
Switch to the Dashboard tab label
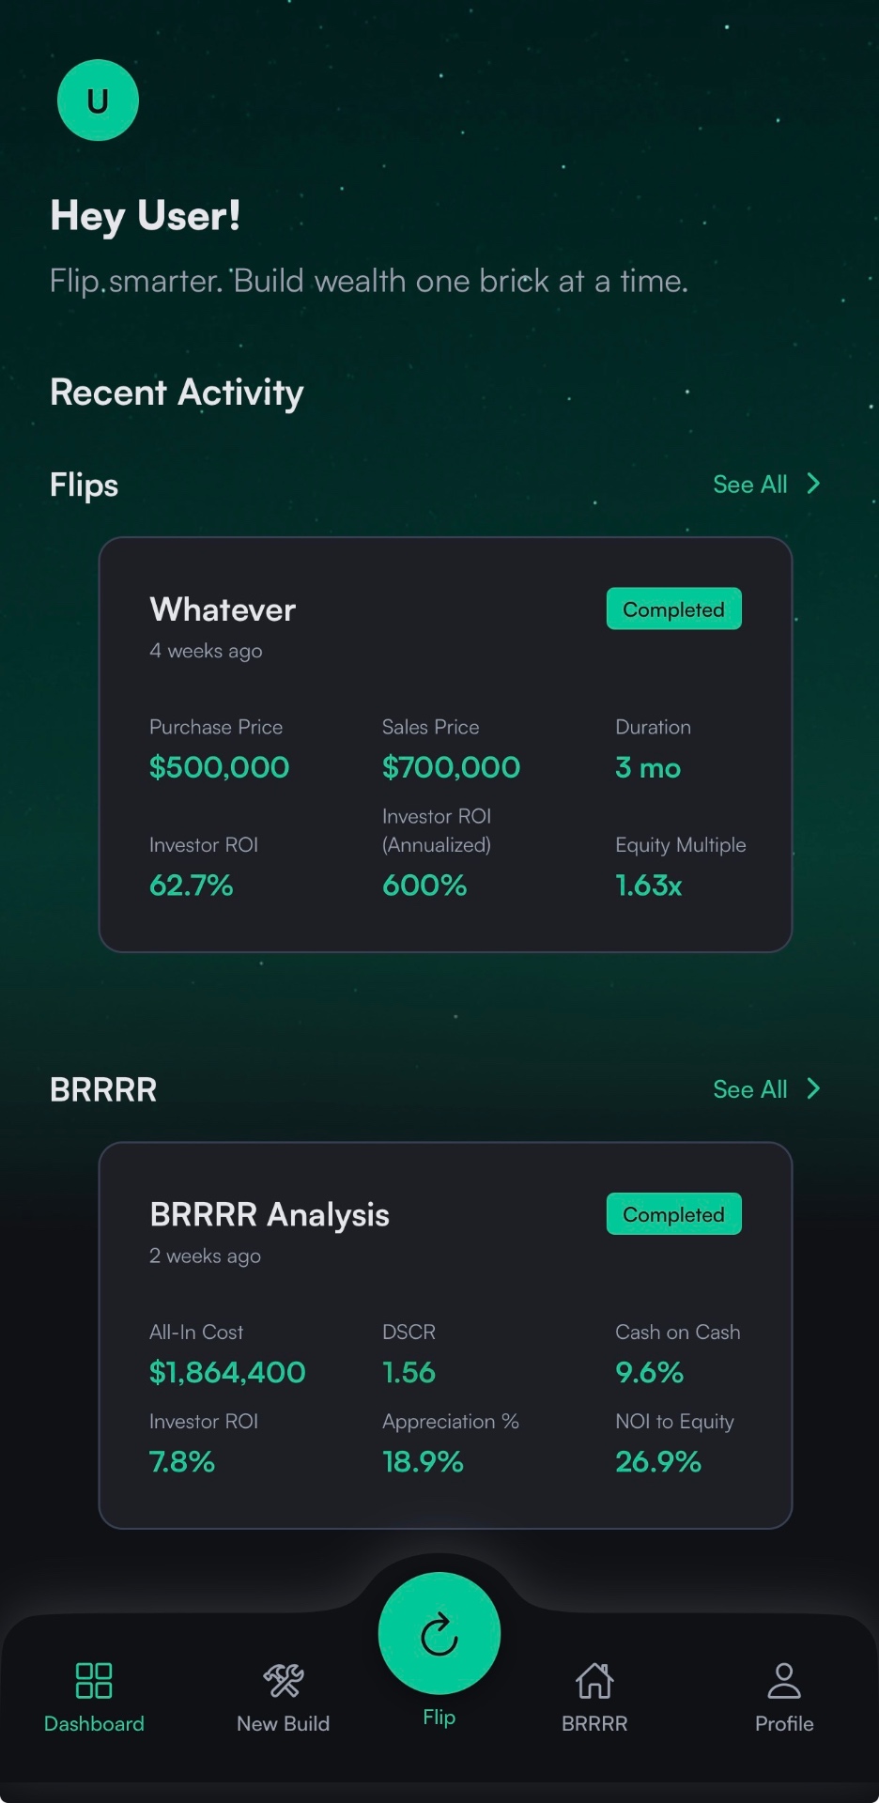pos(94,1723)
